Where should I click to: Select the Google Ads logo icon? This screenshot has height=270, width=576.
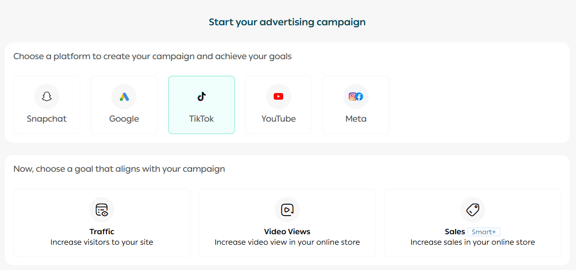point(124,97)
